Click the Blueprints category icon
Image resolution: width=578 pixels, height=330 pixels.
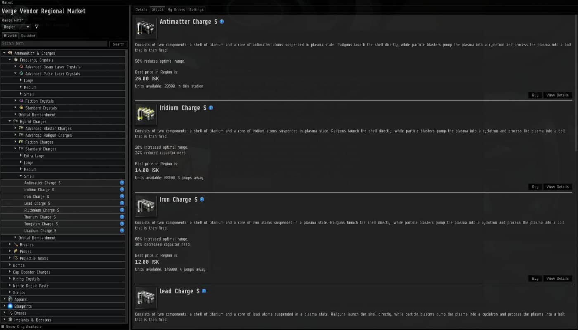click(10, 306)
